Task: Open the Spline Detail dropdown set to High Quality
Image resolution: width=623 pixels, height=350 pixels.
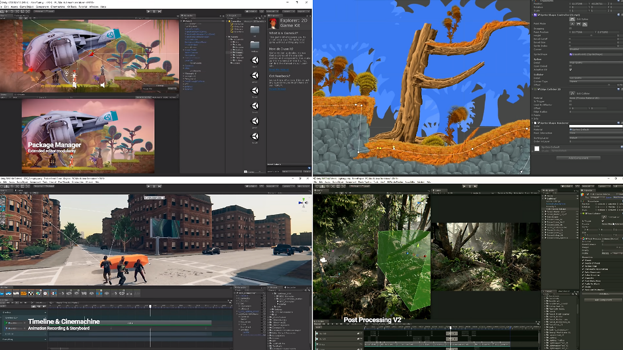Action: (x=596, y=63)
